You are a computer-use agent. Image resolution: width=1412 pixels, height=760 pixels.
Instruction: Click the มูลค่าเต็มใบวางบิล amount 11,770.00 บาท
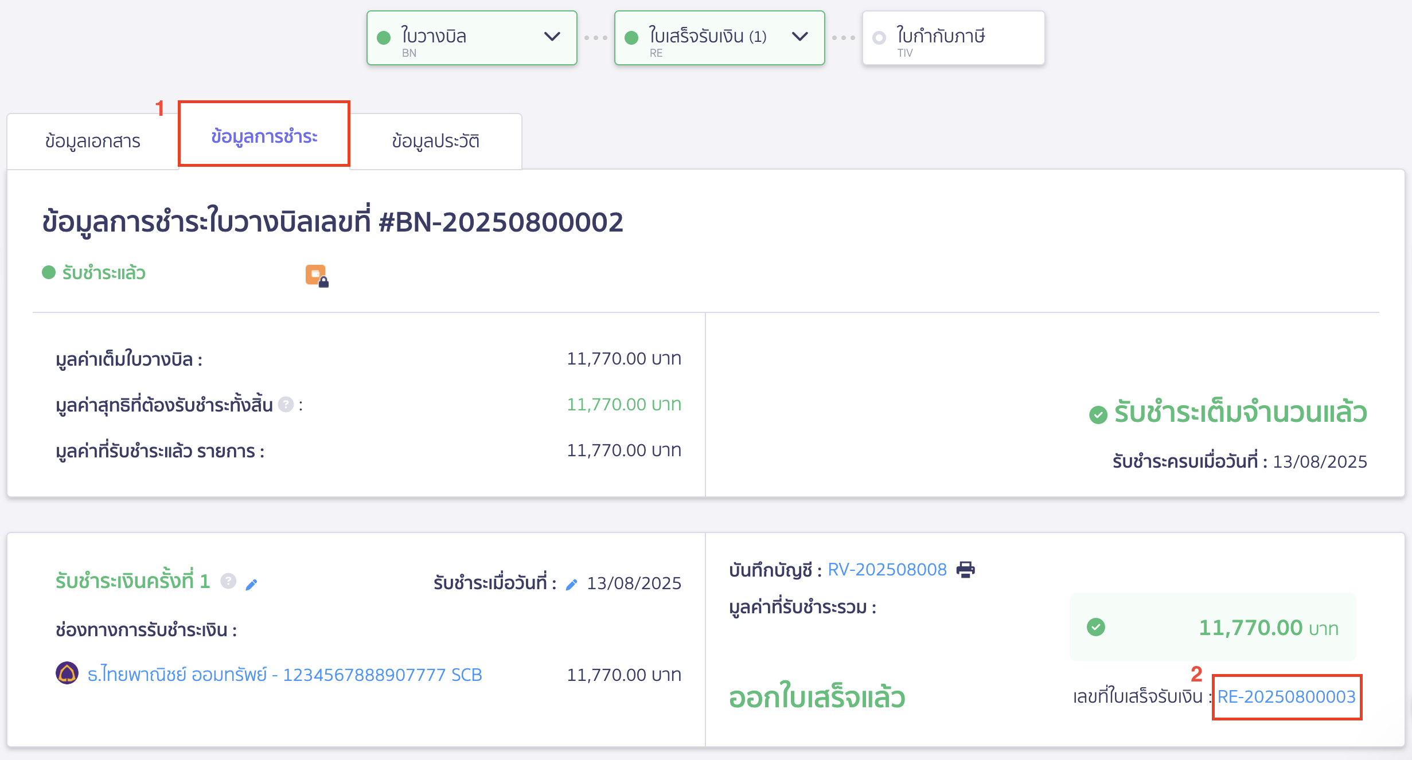624,359
